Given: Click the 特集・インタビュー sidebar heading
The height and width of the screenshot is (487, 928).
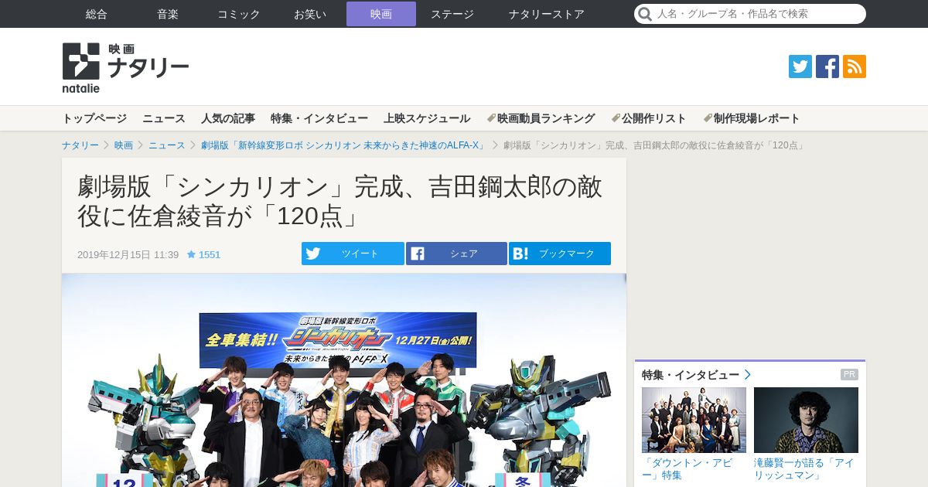Looking at the screenshot, I should coord(691,375).
